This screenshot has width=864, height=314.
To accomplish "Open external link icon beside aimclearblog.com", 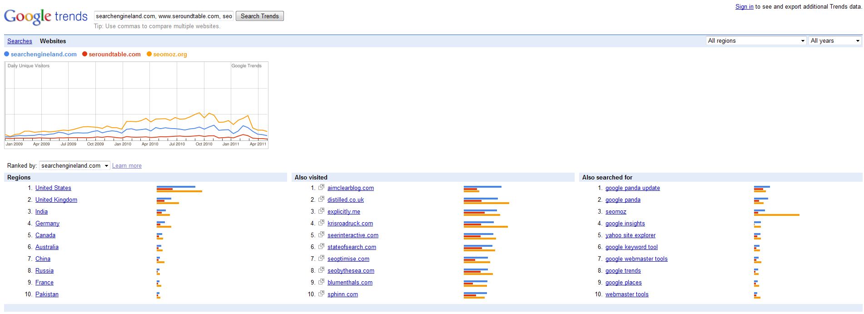I will pos(322,187).
